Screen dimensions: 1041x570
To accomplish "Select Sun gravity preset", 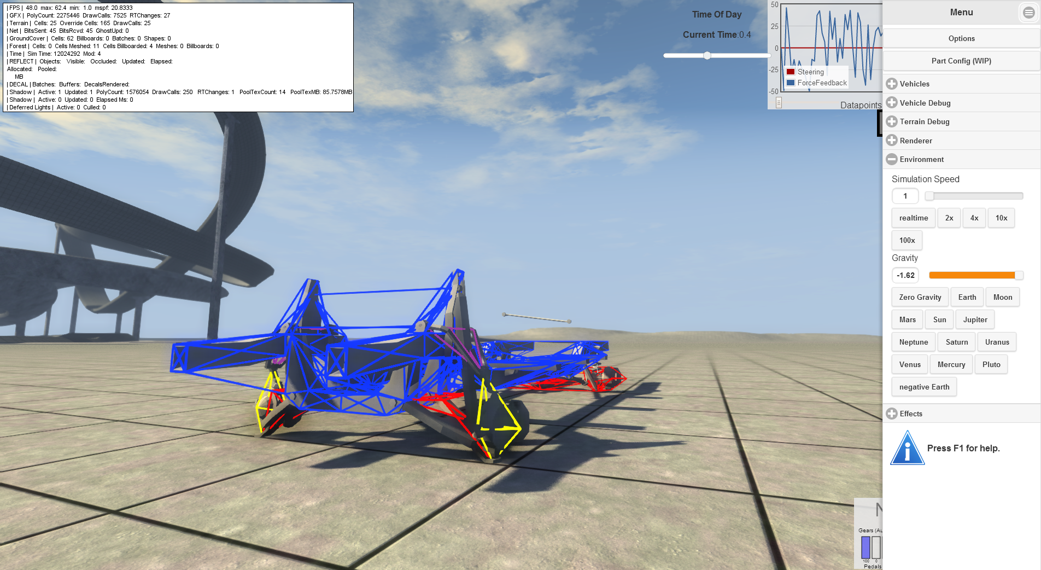I will (x=939, y=319).
